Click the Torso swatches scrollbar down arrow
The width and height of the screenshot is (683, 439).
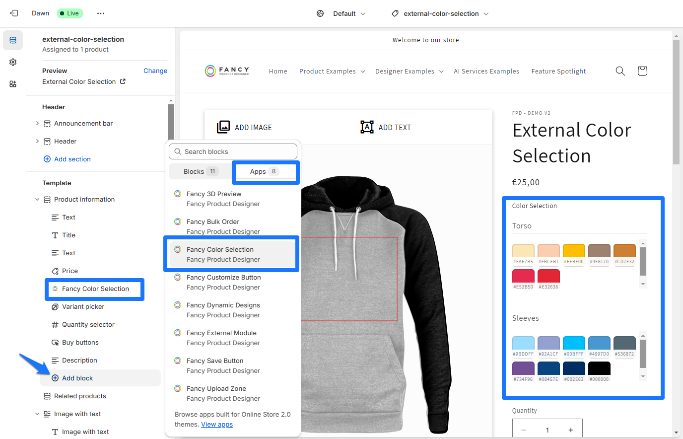pyautogui.click(x=643, y=284)
